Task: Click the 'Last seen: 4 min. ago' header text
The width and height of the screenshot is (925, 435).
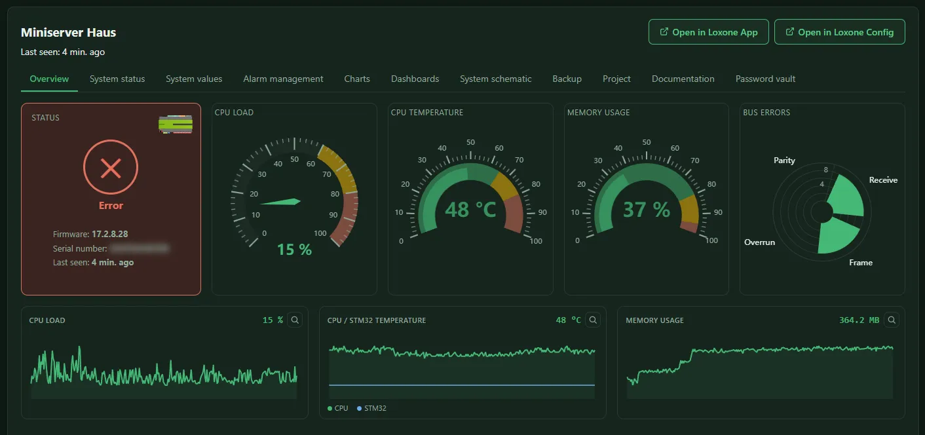Action: 63,52
